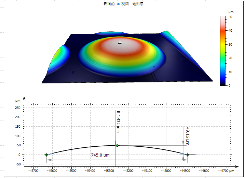
Task: Click the 30 value on color scale
Action: tap(230, 44)
